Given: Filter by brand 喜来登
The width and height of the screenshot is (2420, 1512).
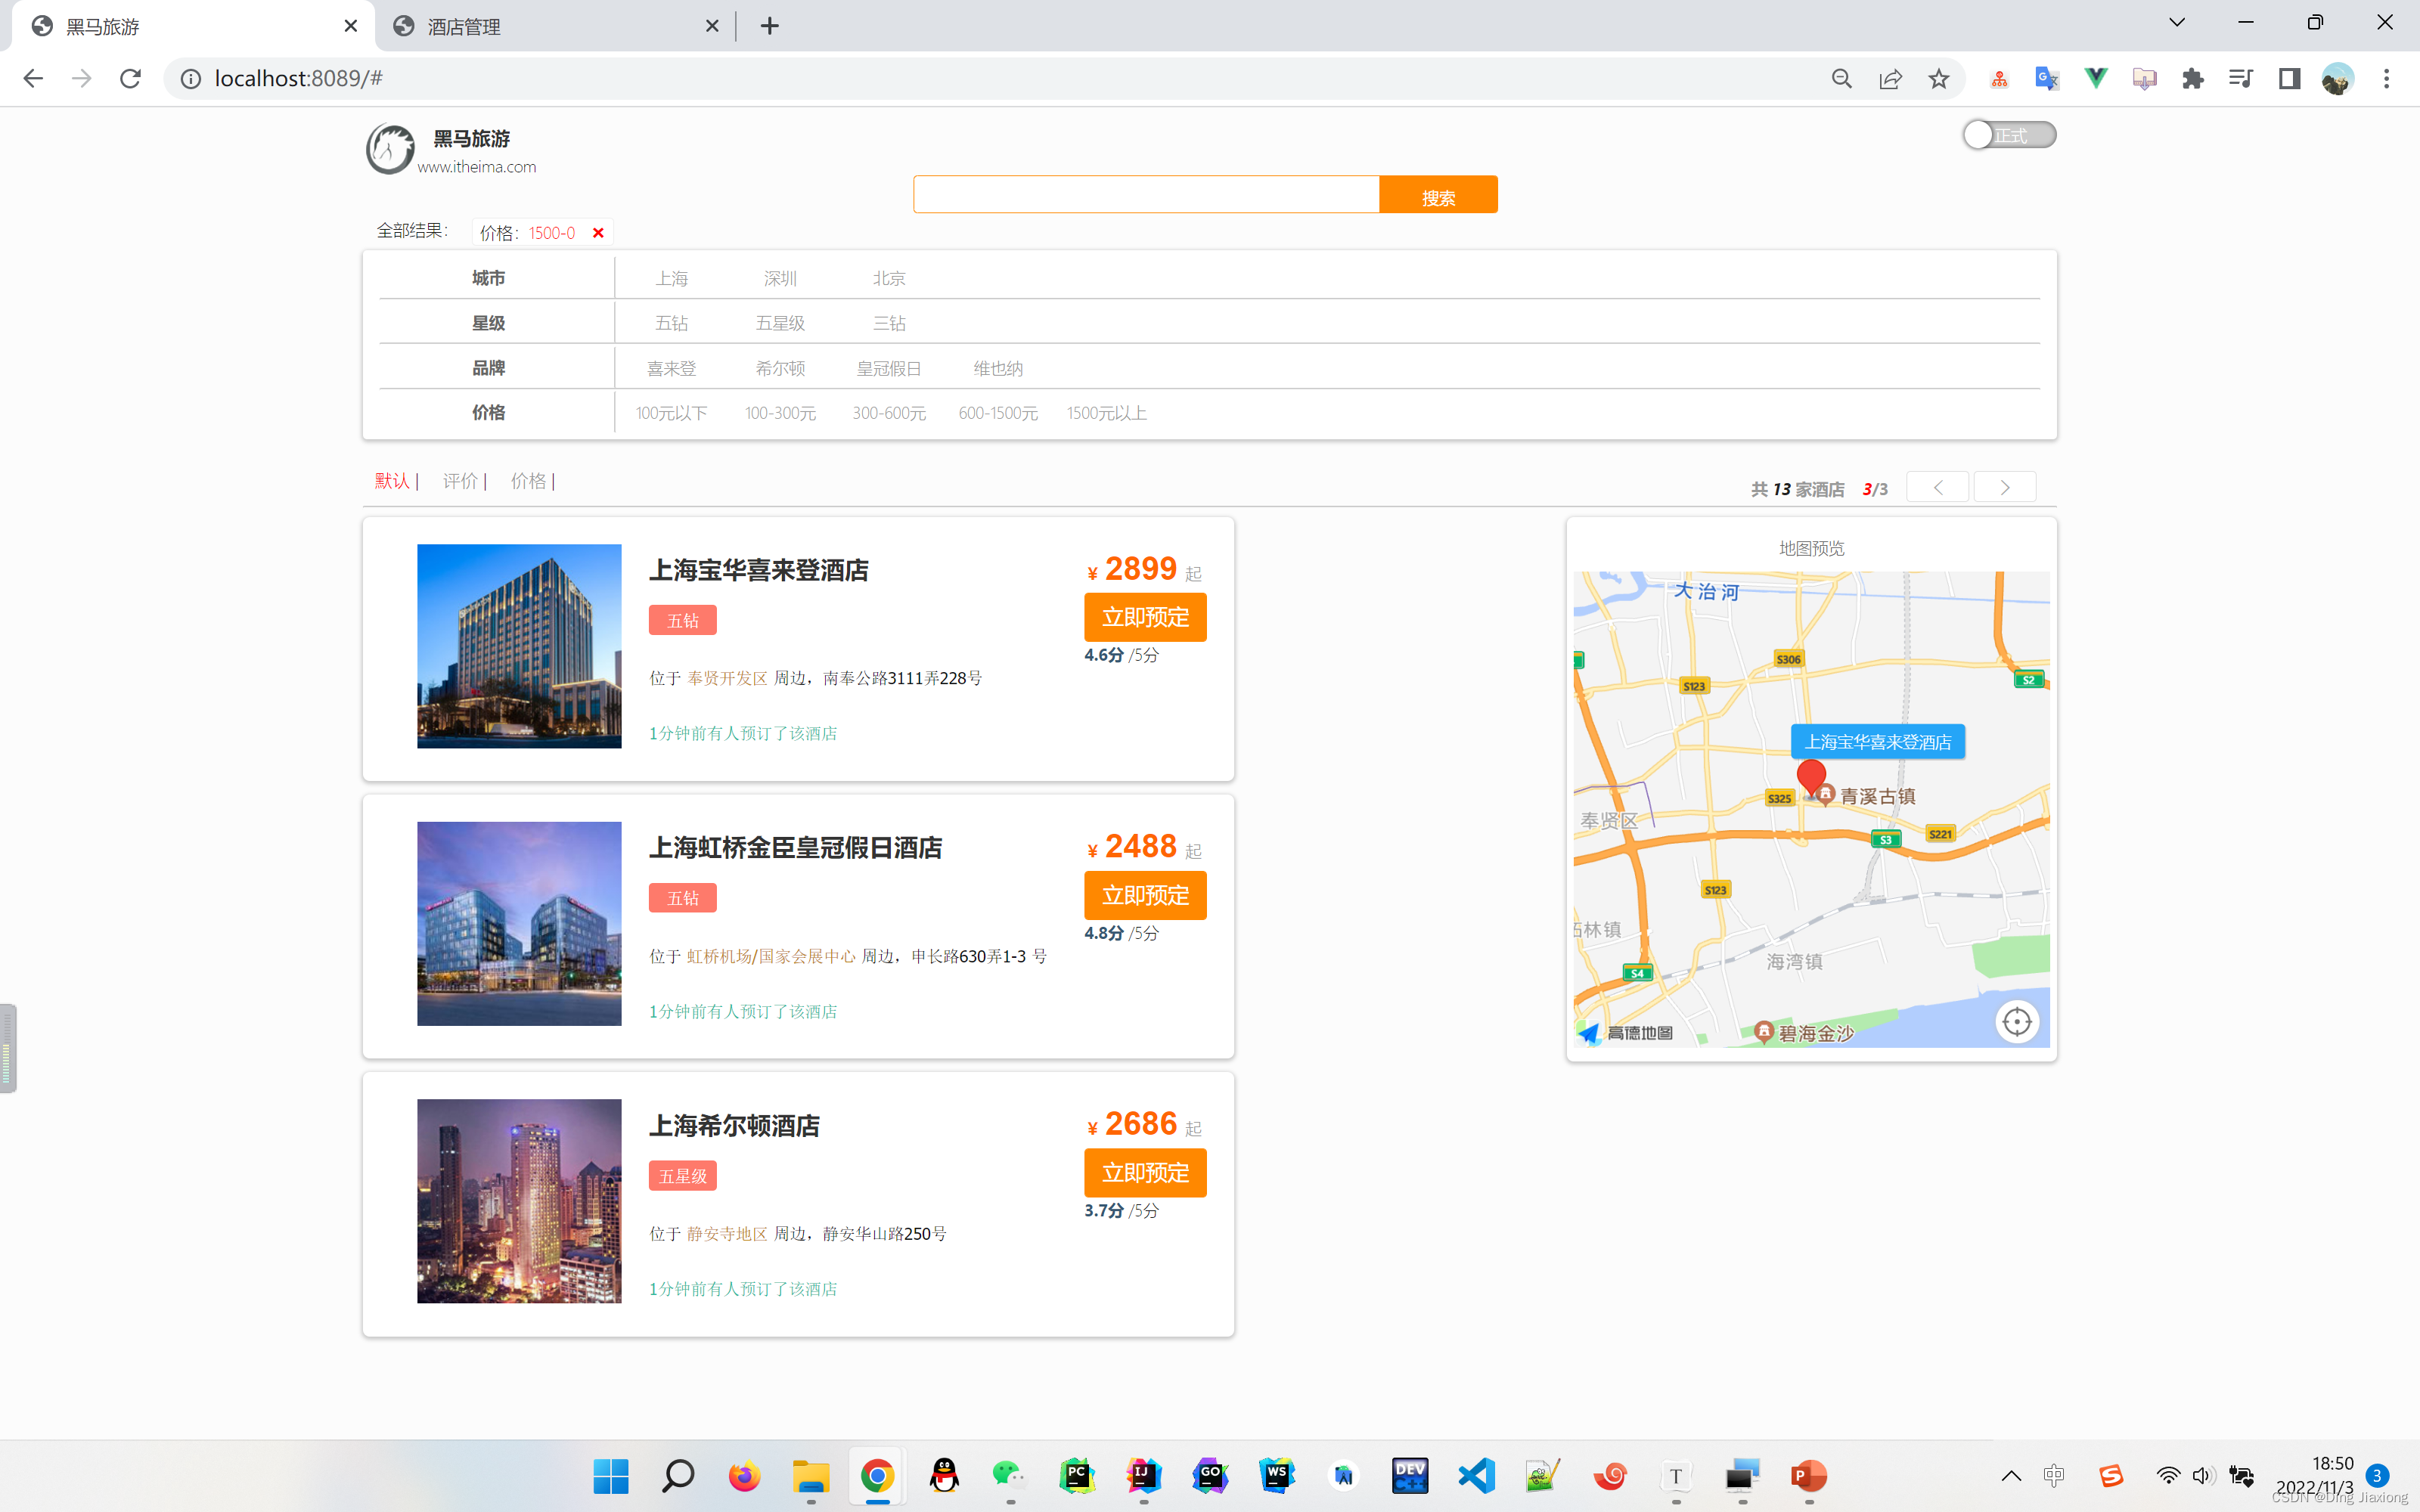Looking at the screenshot, I should tap(671, 369).
